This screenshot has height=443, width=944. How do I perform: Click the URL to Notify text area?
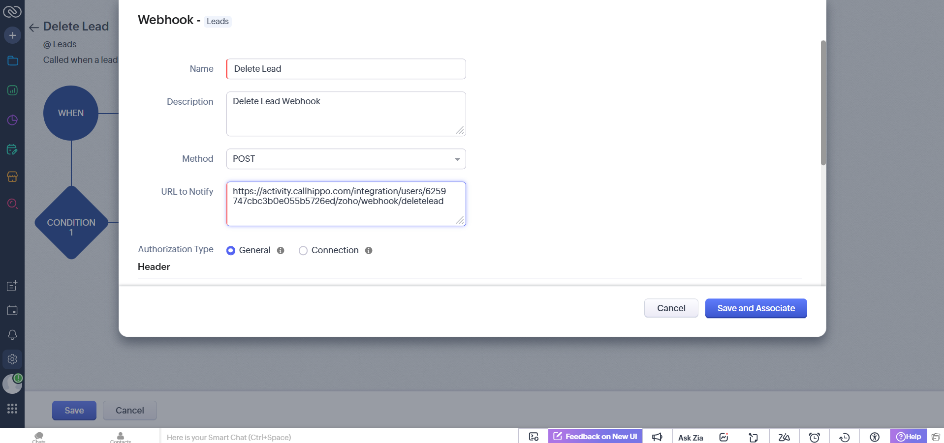point(346,204)
